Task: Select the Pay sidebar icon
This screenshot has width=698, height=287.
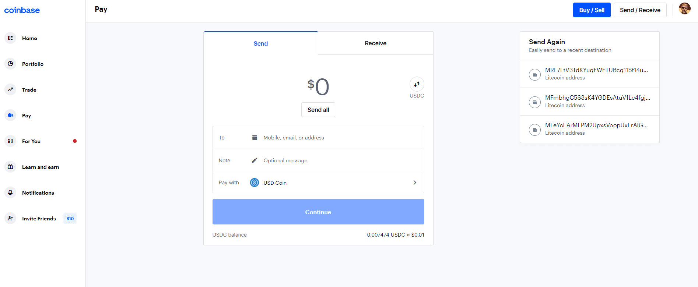Action: (10, 115)
